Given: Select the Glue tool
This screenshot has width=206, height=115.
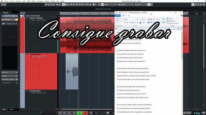Looking at the screenshot, I should [x=77, y=4].
